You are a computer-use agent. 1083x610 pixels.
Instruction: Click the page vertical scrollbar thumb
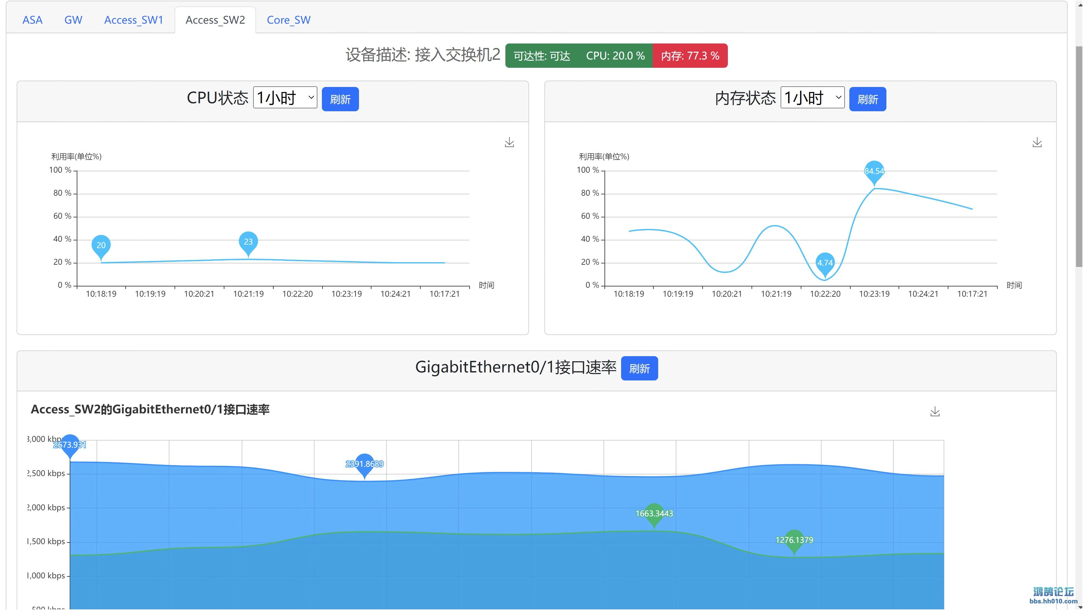[1079, 156]
